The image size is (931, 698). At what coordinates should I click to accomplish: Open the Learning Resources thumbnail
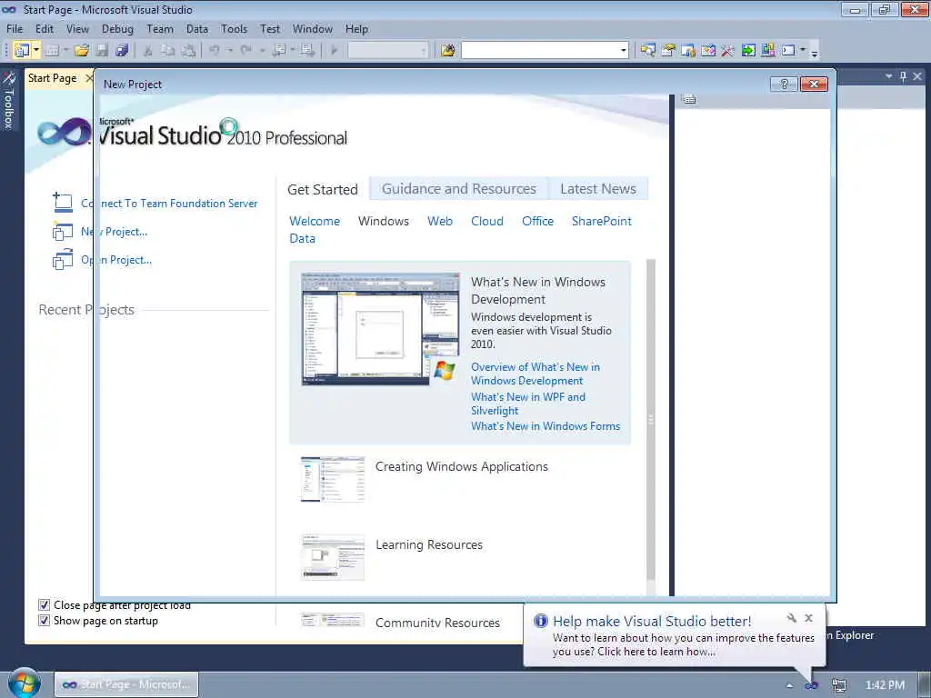pyautogui.click(x=333, y=557)
